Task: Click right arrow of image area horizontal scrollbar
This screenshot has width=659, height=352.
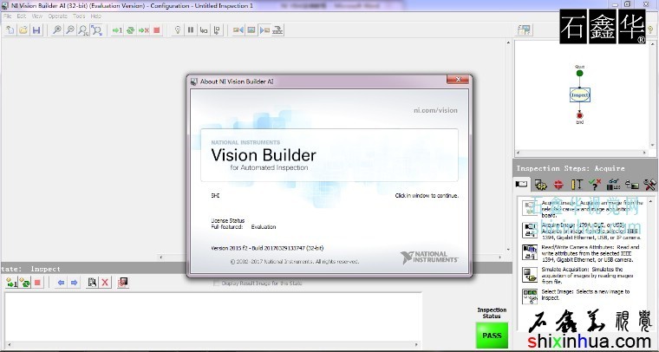Action: pos(499,257)
